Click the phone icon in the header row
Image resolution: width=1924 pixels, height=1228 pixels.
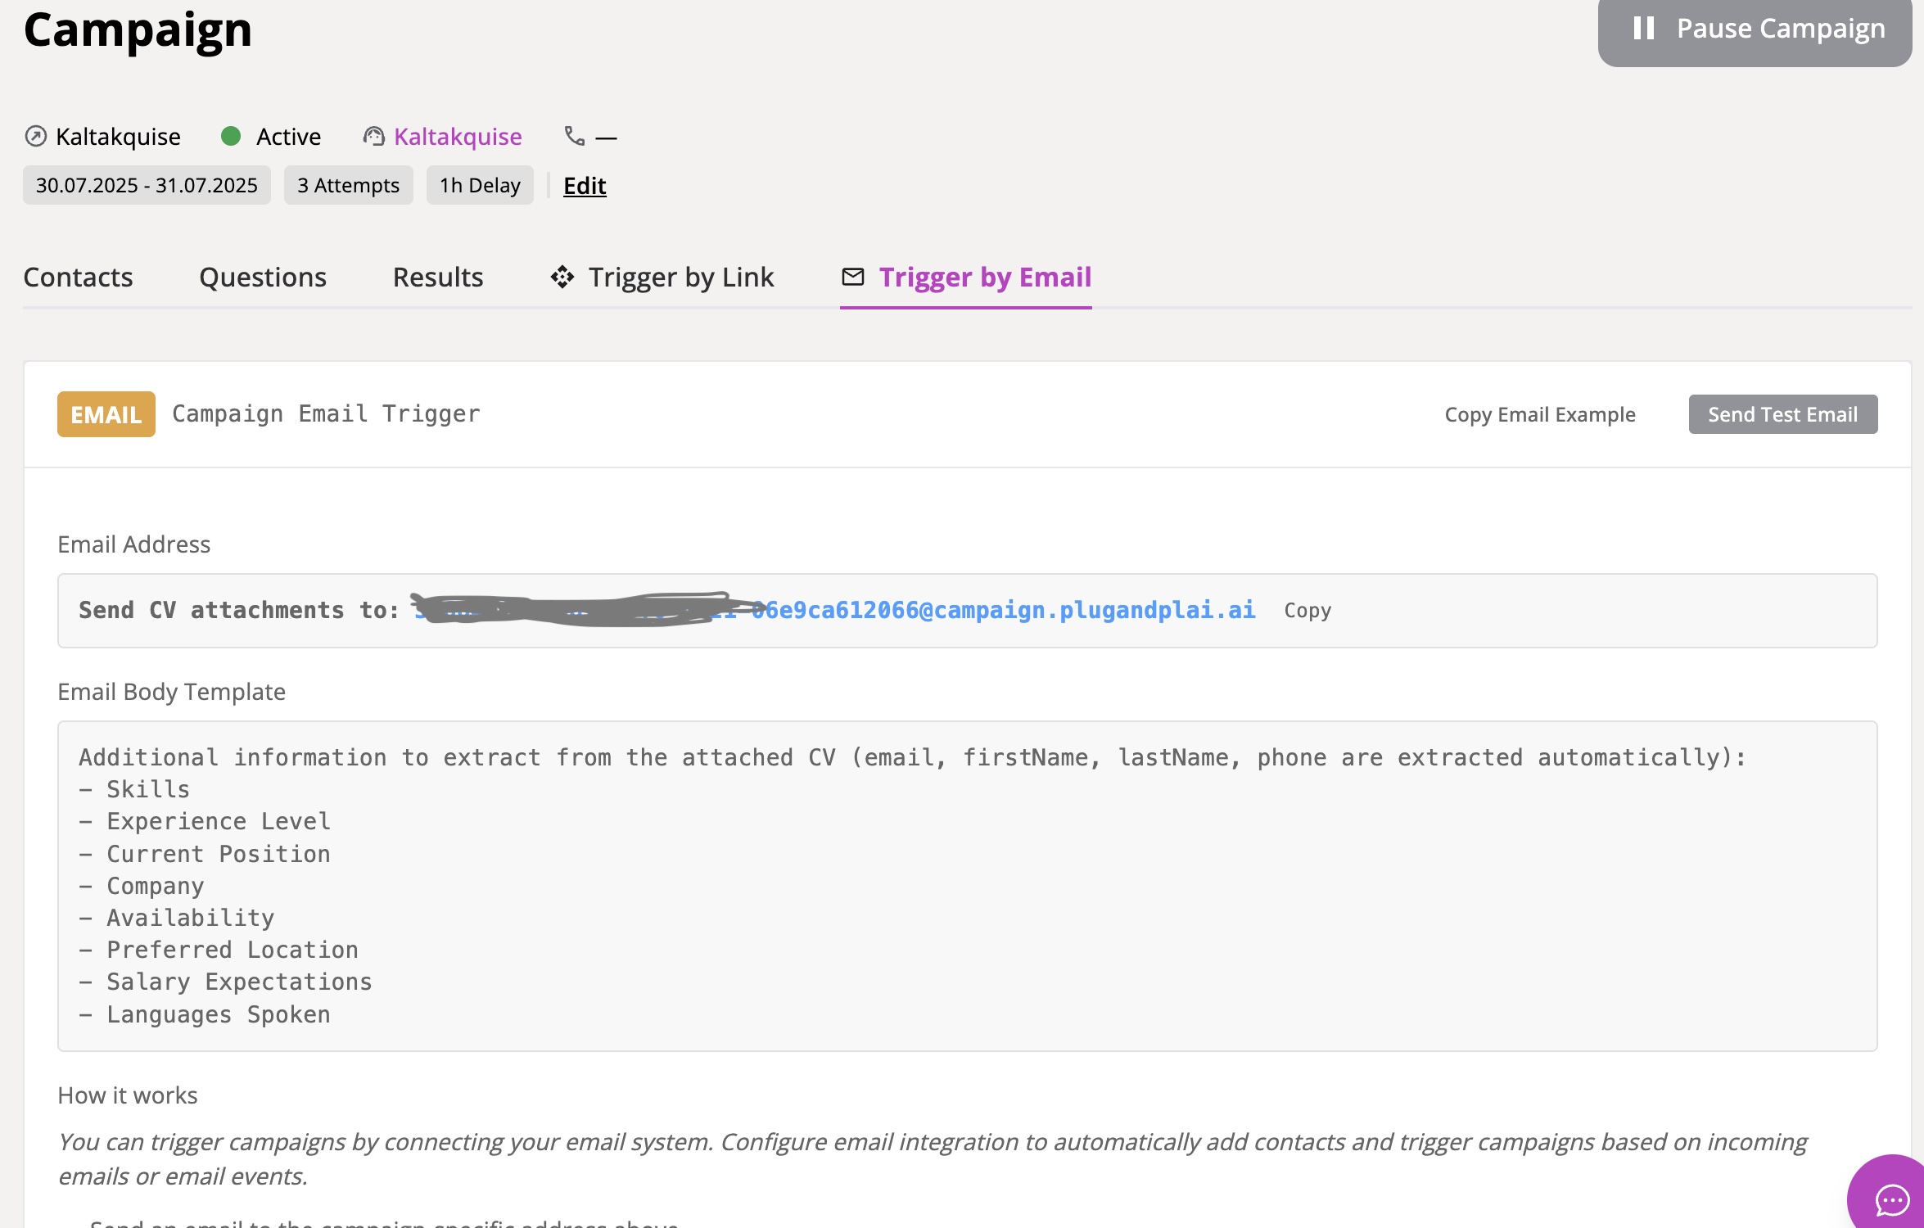[x=573, y=136]
